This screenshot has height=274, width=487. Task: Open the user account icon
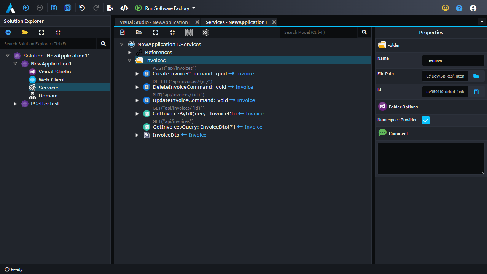click(473, 8)
